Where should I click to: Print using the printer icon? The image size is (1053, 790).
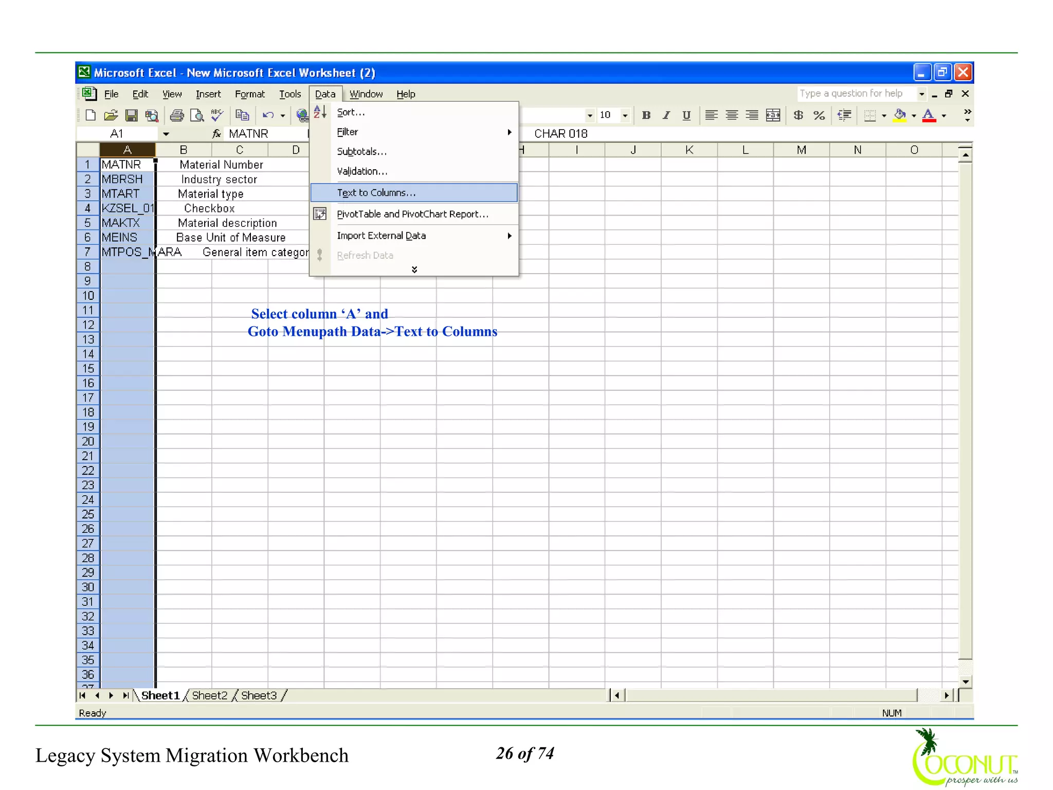coord(177,115)
